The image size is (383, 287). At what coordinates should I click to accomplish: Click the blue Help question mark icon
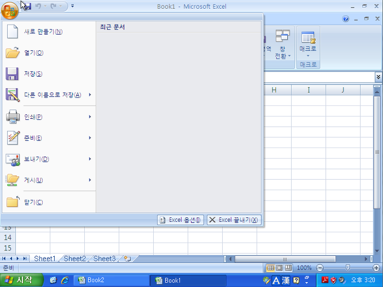coord(346,19)
